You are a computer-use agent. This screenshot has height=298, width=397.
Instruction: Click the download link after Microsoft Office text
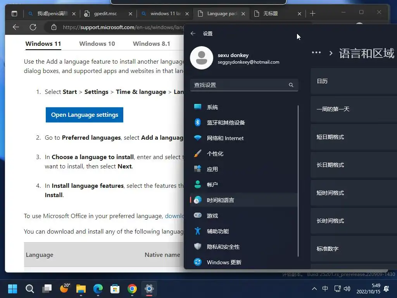point(174,216)
